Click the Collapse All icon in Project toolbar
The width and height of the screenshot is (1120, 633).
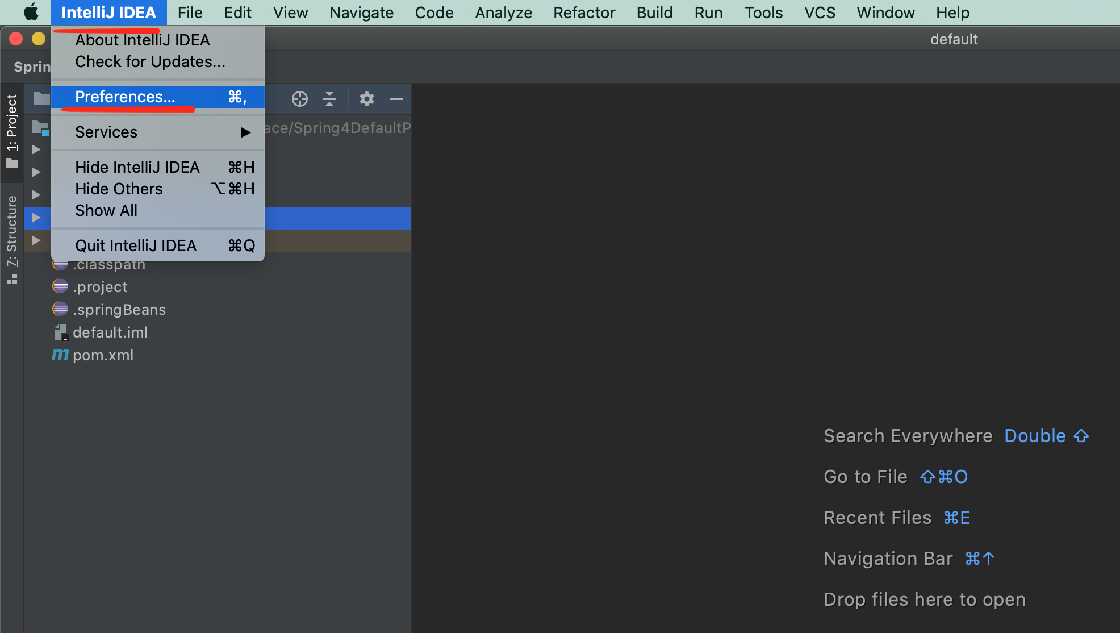pyautogui.click(x=329, y=99)
